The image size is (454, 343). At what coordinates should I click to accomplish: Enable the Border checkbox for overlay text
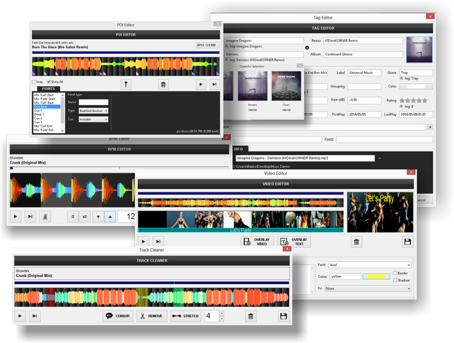coord(395,273)
